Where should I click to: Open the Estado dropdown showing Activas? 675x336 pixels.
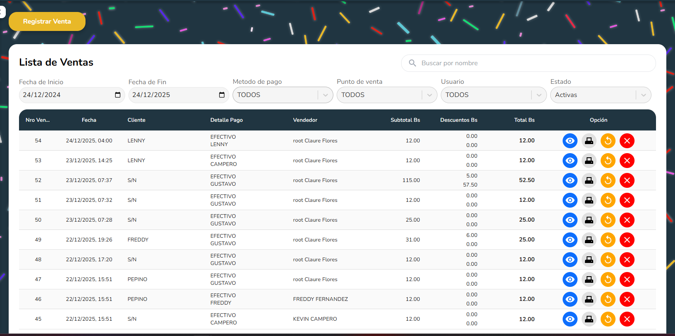pyautogui.click(x=643, y=95)
